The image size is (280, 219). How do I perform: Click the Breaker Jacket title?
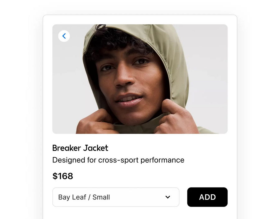(80, 148)
